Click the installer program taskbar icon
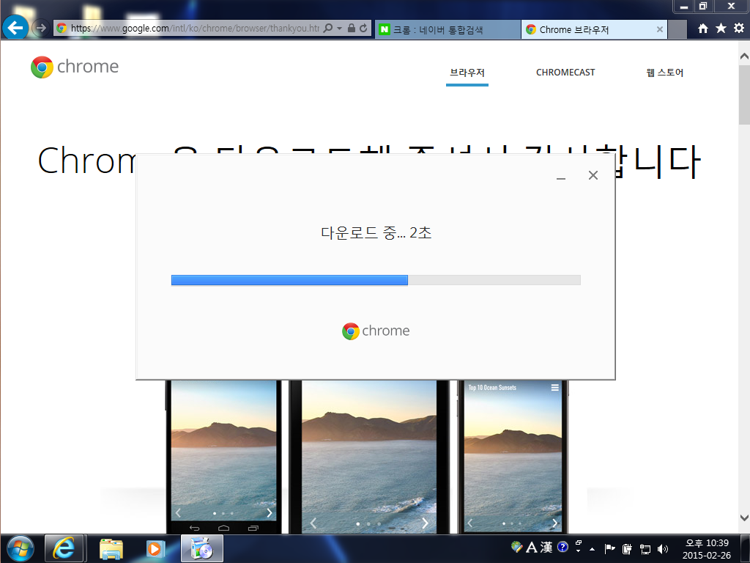This screenshot has height=563, width=750. tap(201, 548)
